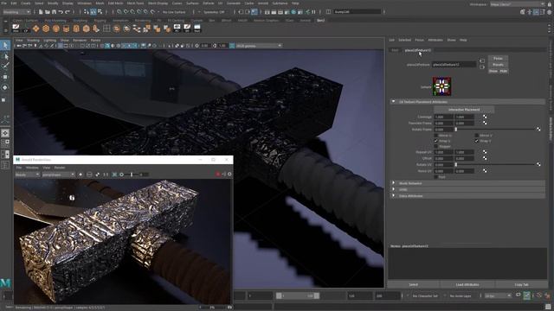Uncheck the Wrap U checkbox
554x311 pixels.
tap(435, 141)
